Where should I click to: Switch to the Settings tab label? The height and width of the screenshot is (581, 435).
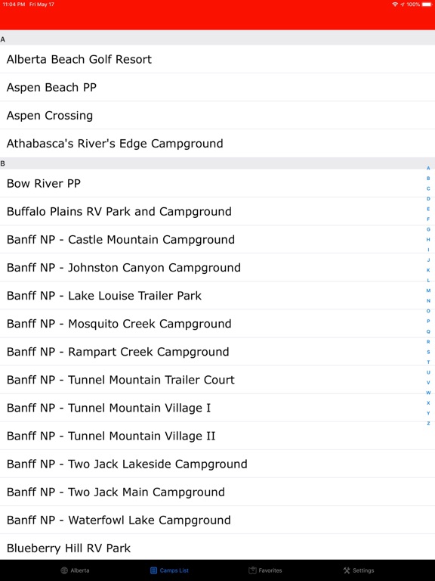(363, 570)
